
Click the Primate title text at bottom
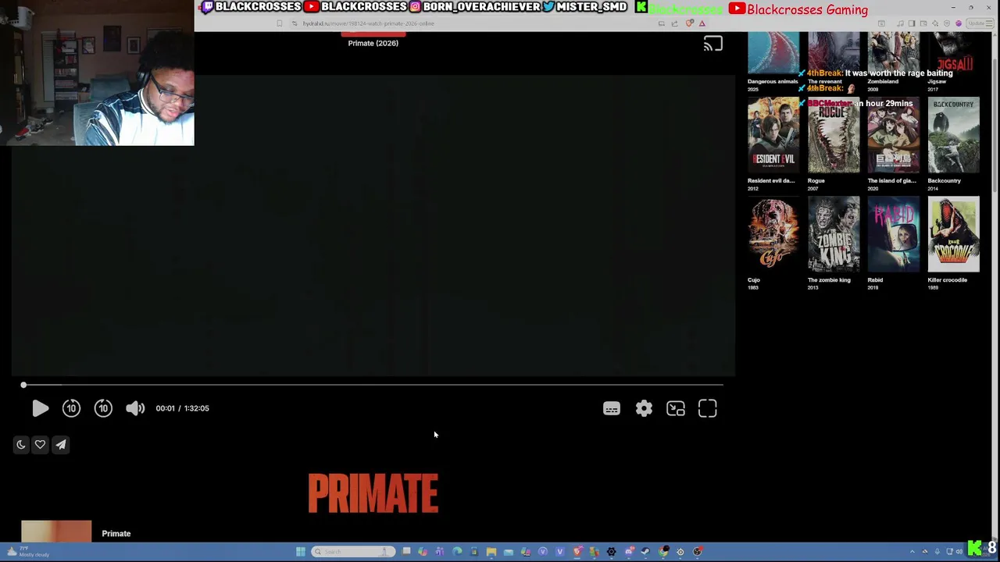116,534
